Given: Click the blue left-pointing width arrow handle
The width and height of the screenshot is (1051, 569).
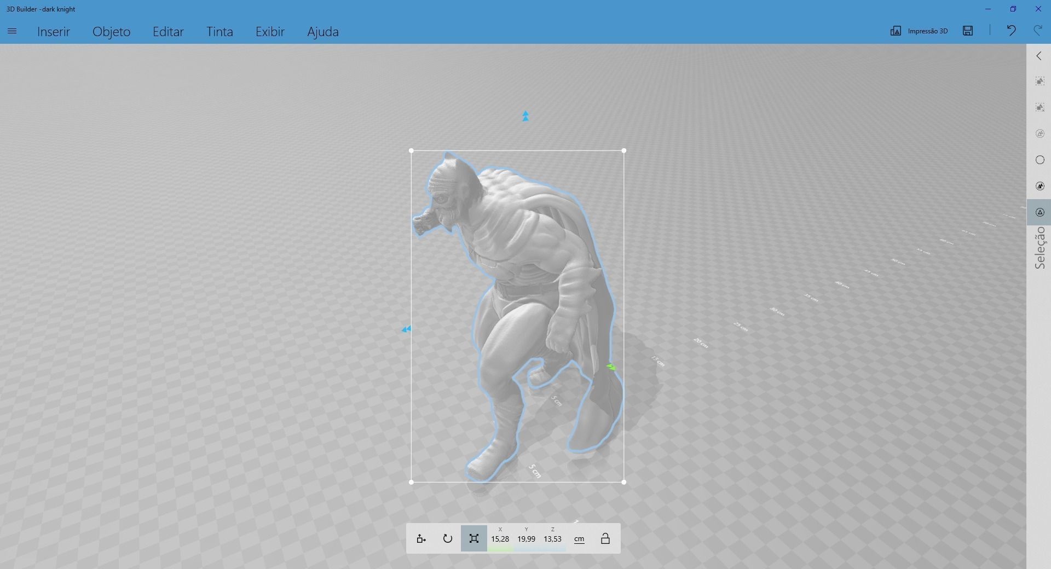Looking at the screenshot, I should point(406,329).
